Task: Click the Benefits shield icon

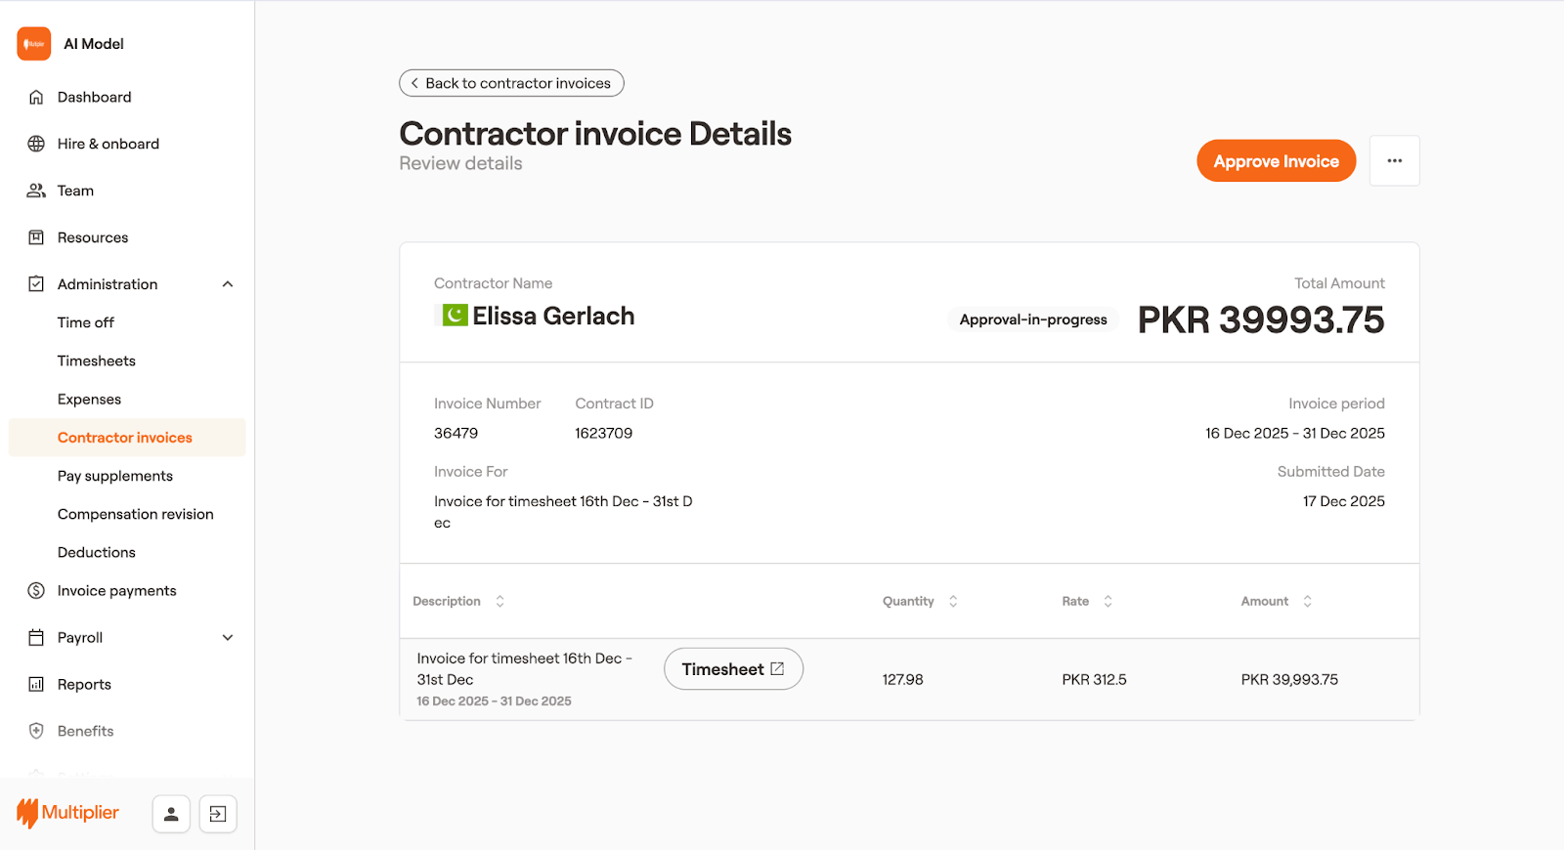Action: 36,731
